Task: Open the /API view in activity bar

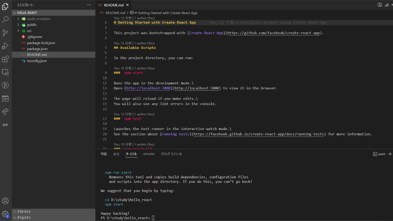Action: click(5, 98)
